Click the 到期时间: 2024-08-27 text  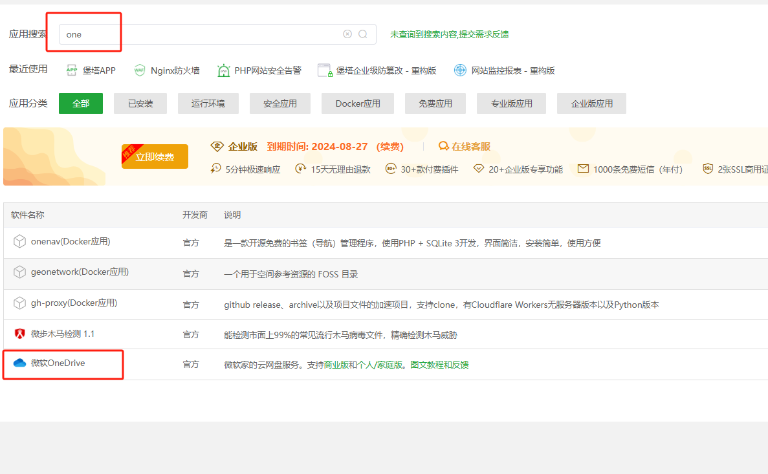coord(318,146)
